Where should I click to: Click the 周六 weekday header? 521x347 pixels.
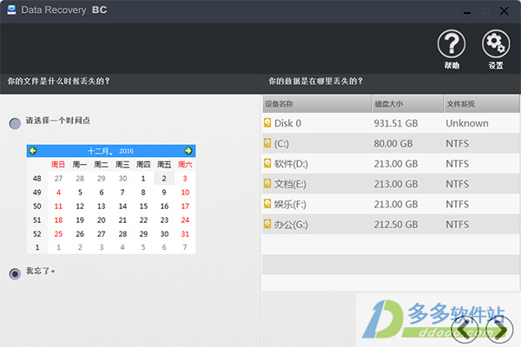(x=185, y=164)
